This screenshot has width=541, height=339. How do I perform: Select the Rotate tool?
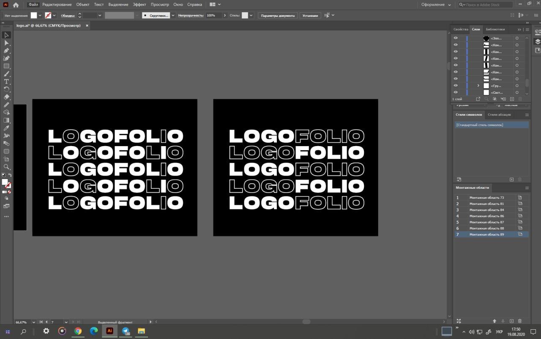6,89
